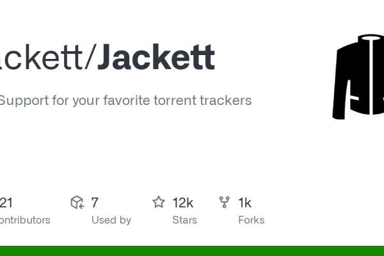The image size is (384, 256).
Task: Click the slash between owner and repository
Action: point(88,58)
